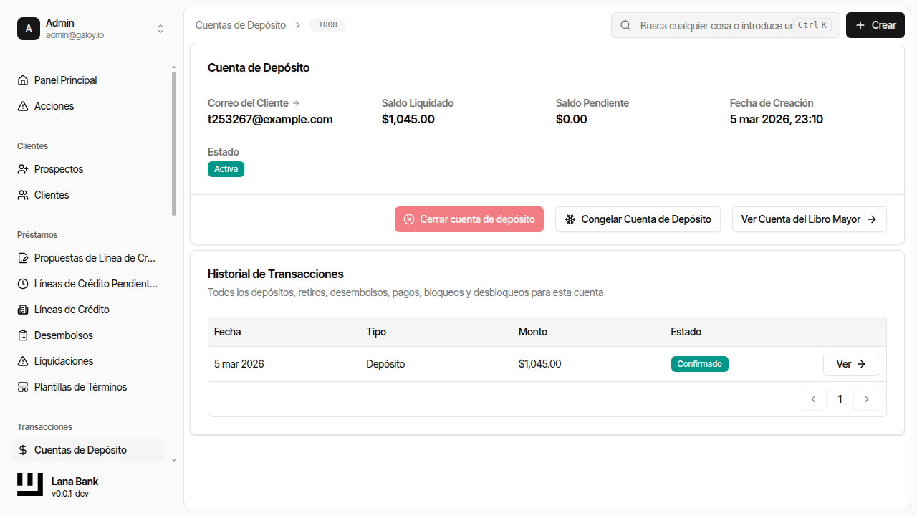Click the Prospectos user-plus icon
917x516 pixels.
pyautogui.click(x=23, y=169)
